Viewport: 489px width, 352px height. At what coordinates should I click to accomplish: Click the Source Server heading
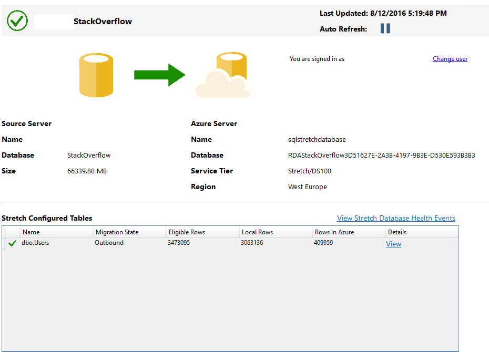click(x=26, y=123)
